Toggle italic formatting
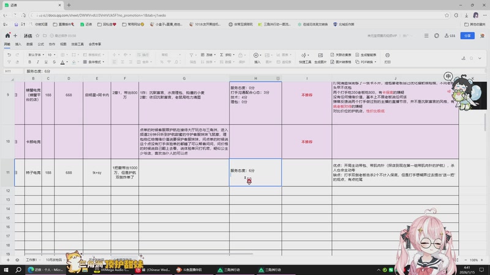Screen dimensions: 490x275 [x=38, y=62]
